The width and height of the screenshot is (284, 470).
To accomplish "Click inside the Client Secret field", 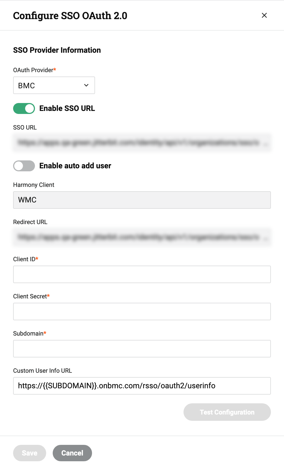I will 142,311.
